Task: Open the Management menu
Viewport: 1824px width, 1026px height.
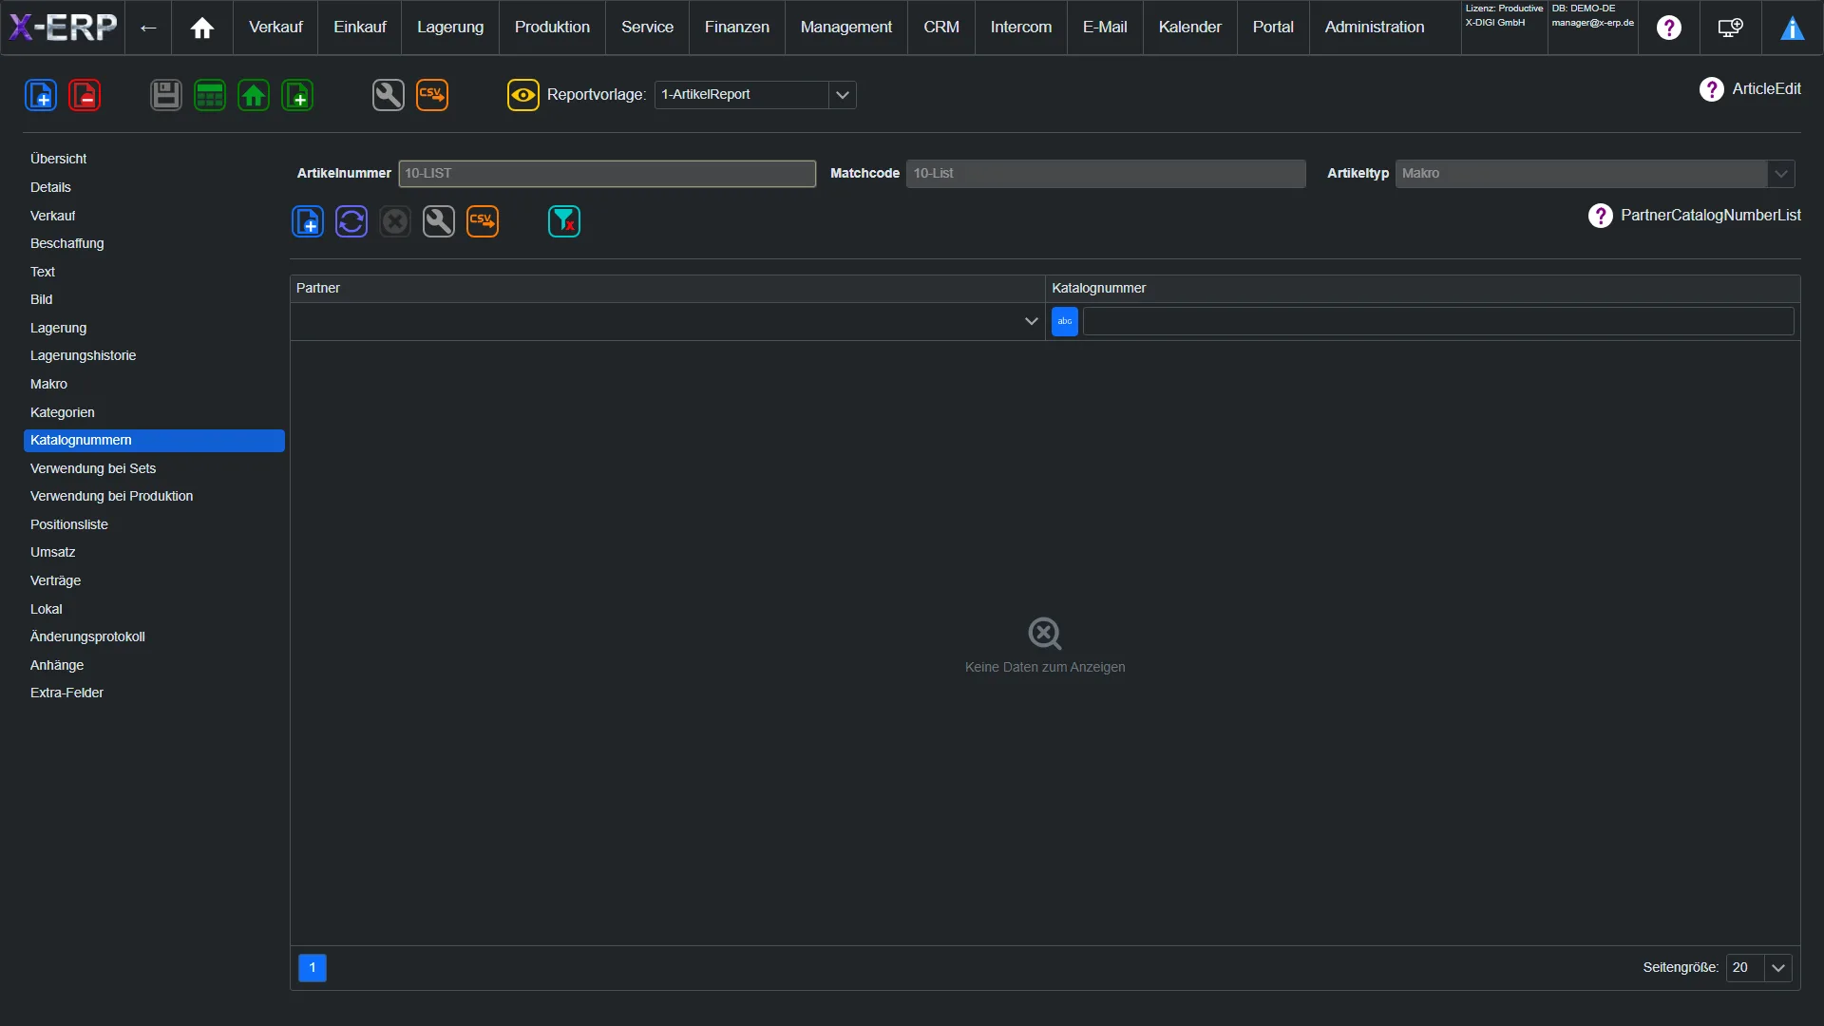Action: tap(846, 28)
